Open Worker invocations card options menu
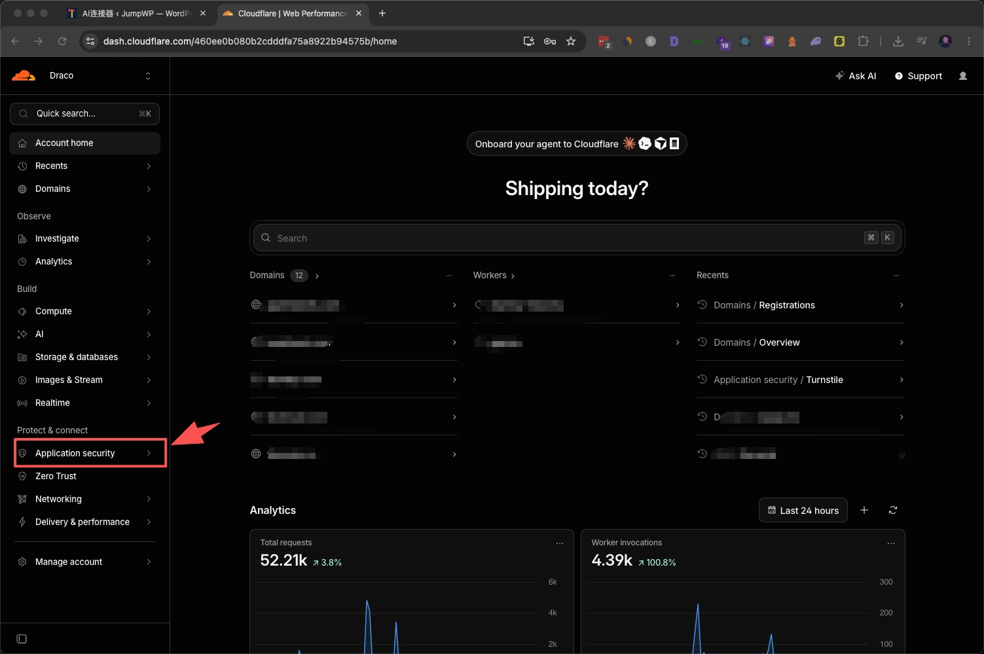Viewport: 984px width, 654px height. click(x=891, y=543)
